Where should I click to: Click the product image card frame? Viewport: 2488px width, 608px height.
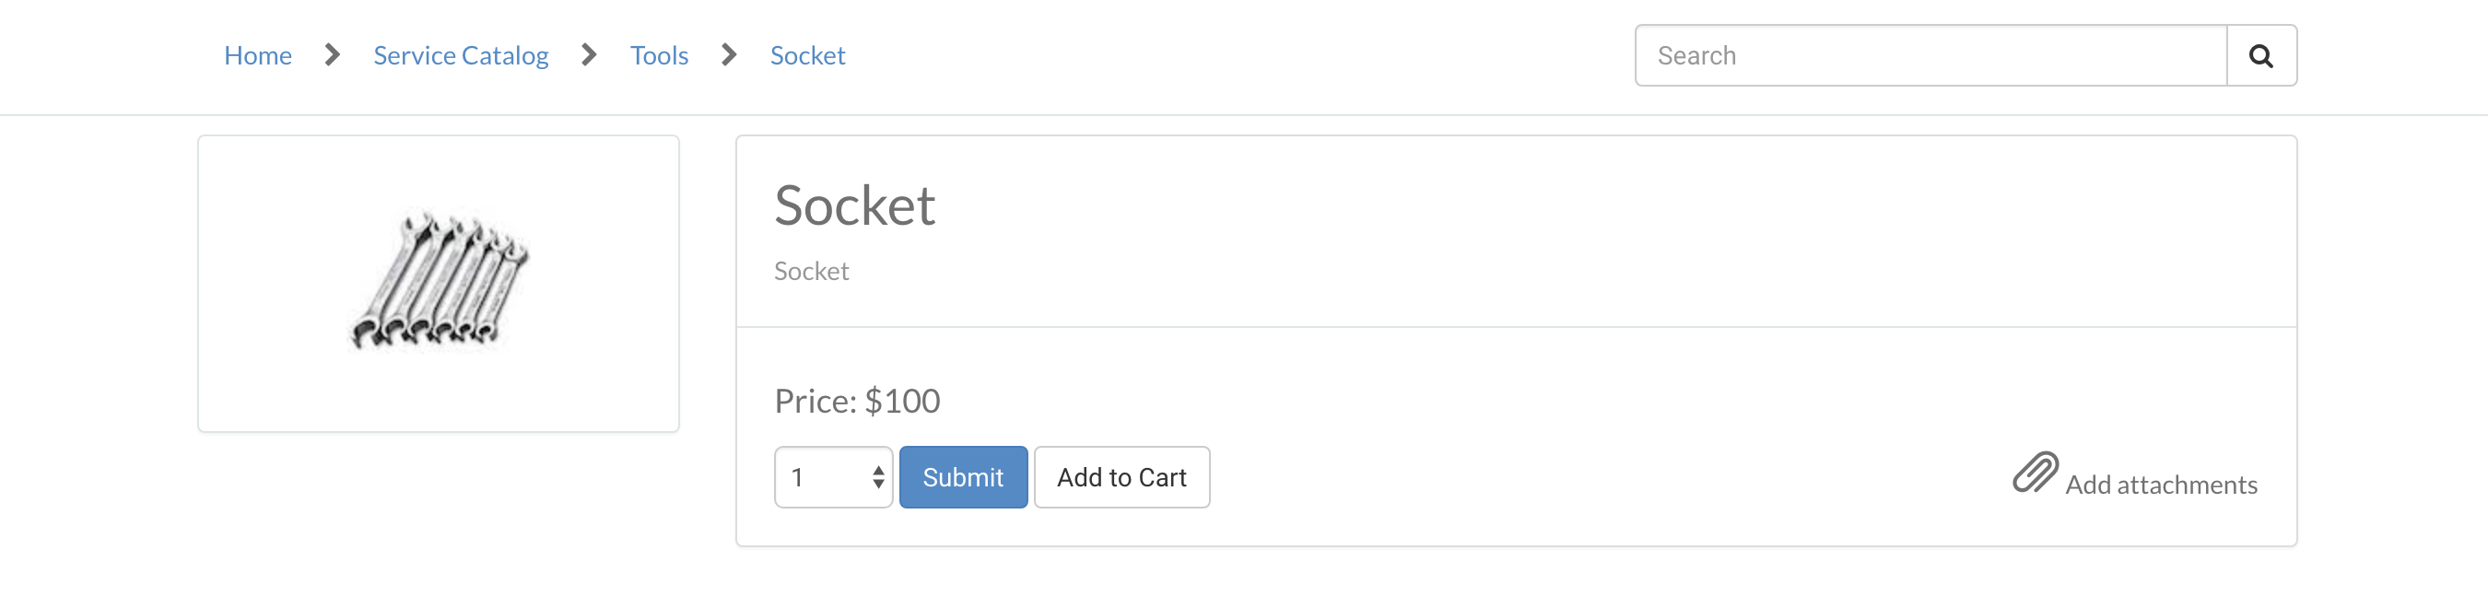439,284
